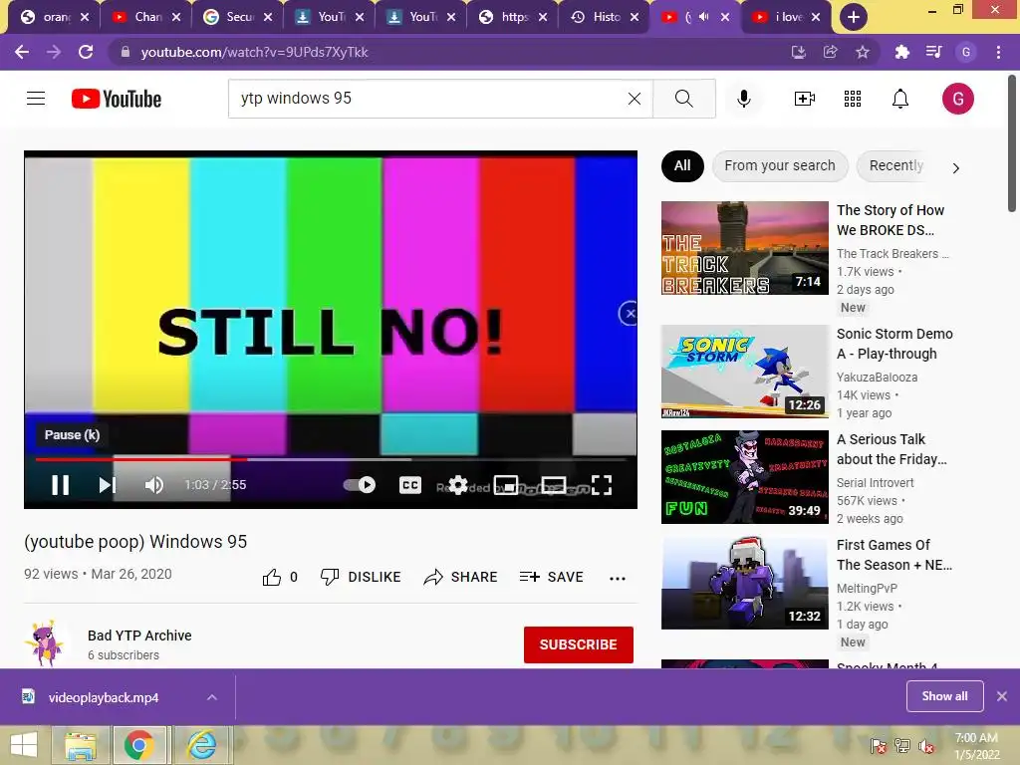Open more actions ellipsis below video
Image resolution: width=1020 pixels, height=765 pixels.
[x=618, y=578]
